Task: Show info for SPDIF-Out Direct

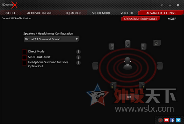Action: pos(79,57)
